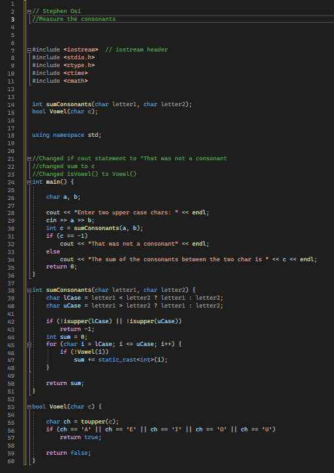
Task: Click '<cmath>' in the include list
Action: (x=76, y=81)
